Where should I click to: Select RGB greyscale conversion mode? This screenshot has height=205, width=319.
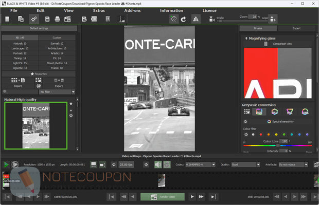[x=259, y=111]
